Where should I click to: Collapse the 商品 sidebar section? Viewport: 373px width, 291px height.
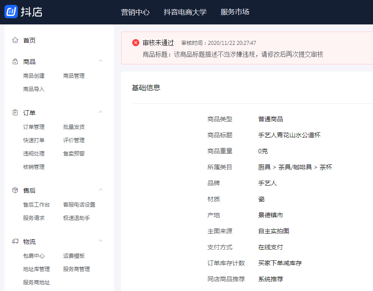101,61
